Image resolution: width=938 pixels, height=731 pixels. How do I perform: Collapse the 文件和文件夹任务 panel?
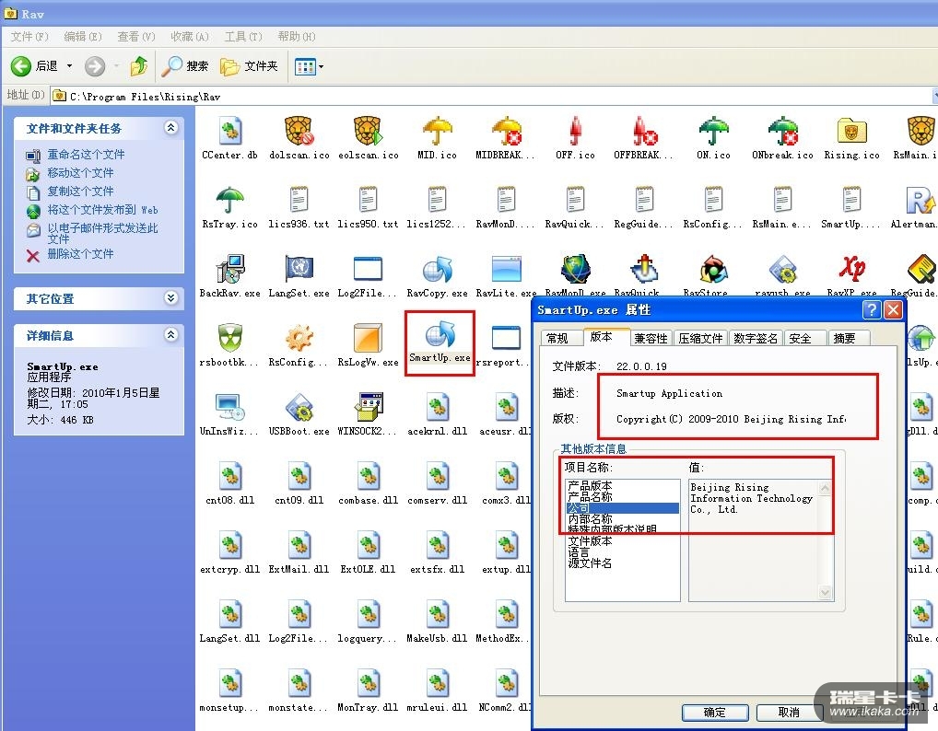171,127
